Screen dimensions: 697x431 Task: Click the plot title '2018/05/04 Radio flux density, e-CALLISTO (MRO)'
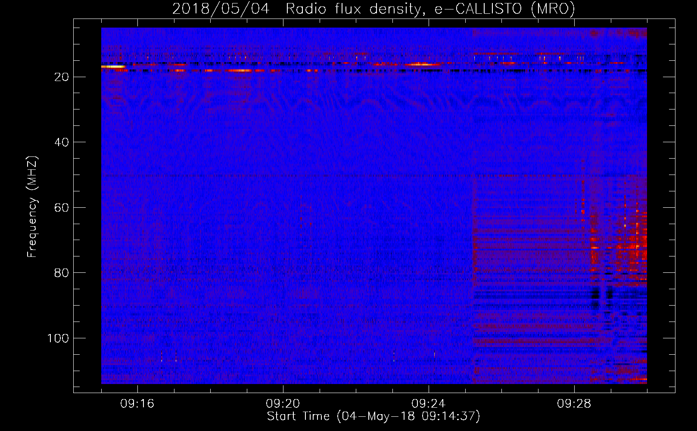tap(373, 9)
